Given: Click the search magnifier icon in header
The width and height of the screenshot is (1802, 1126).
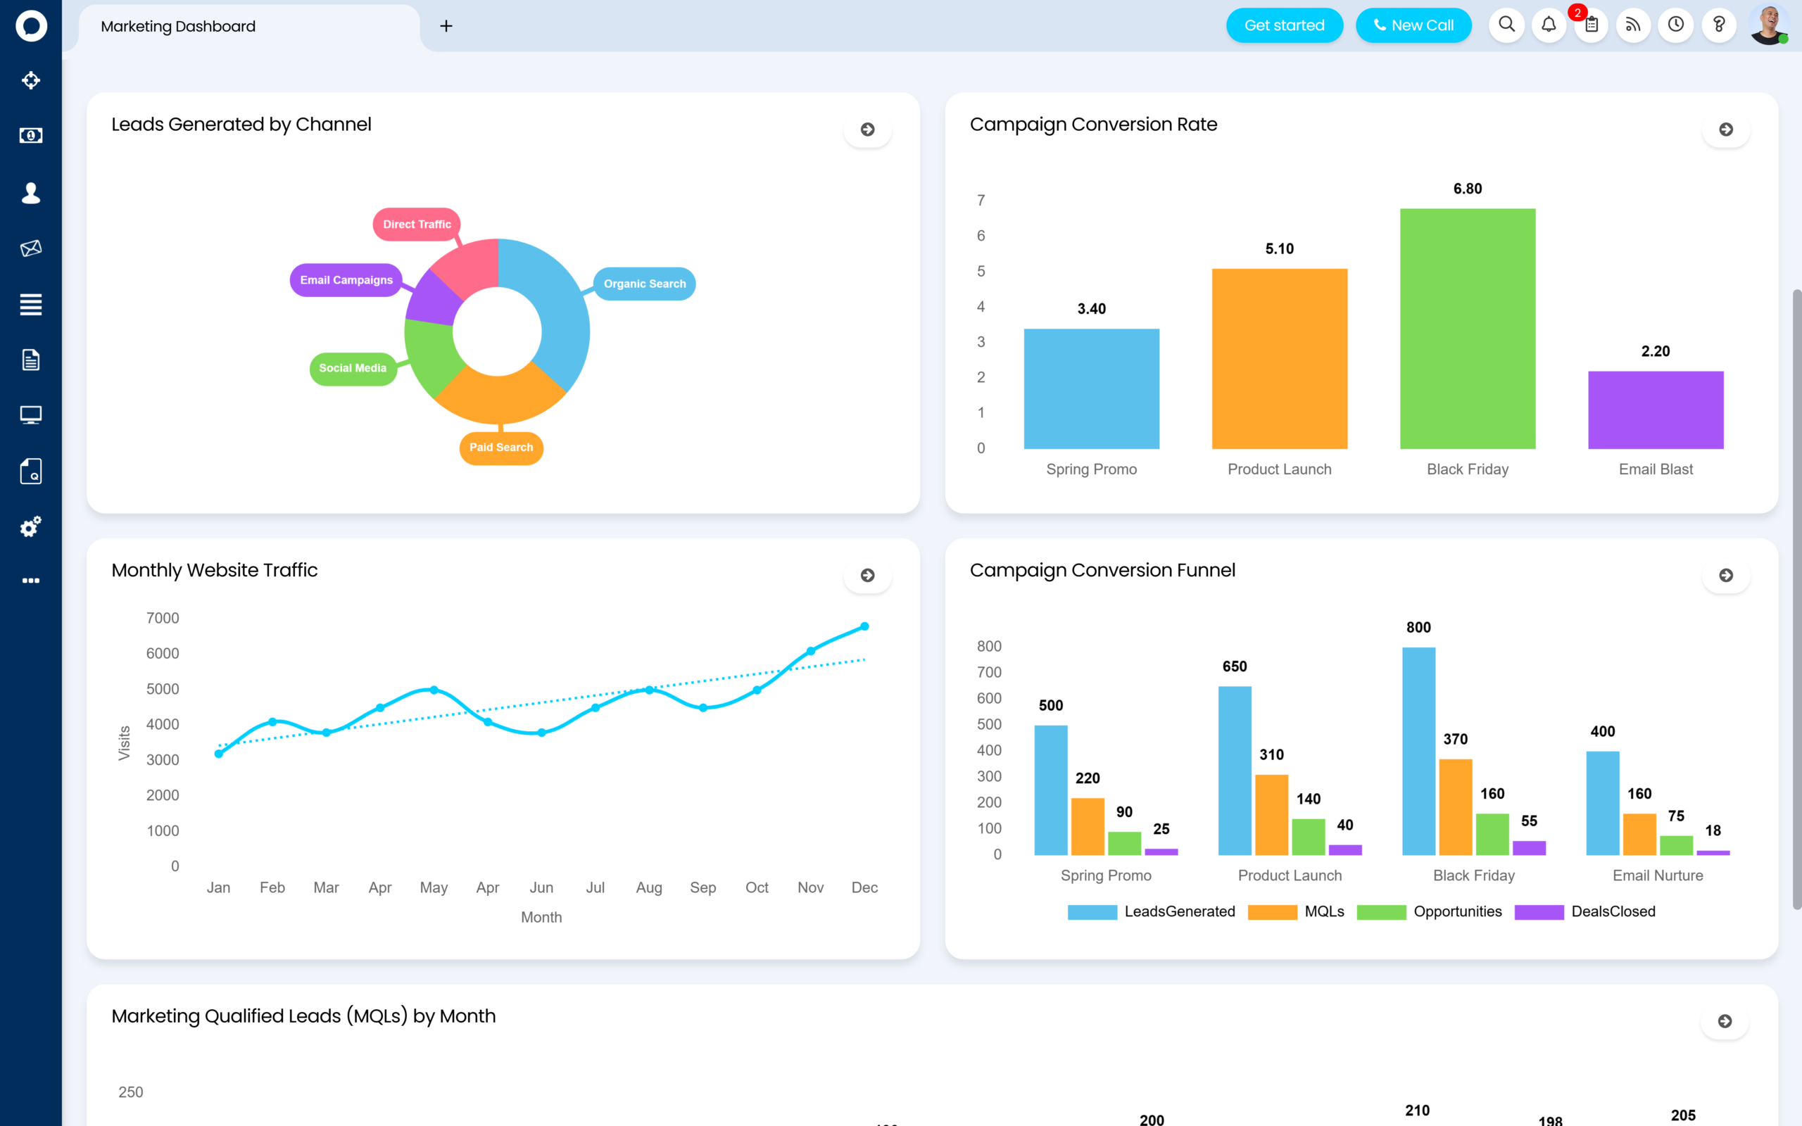Looking at the screenshot, I should (1506, 25).
